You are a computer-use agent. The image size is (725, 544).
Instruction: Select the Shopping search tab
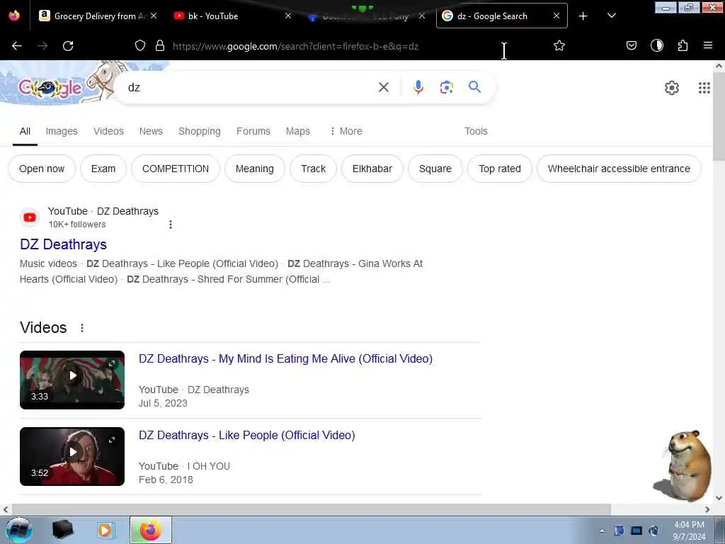[x=200, y=131]
